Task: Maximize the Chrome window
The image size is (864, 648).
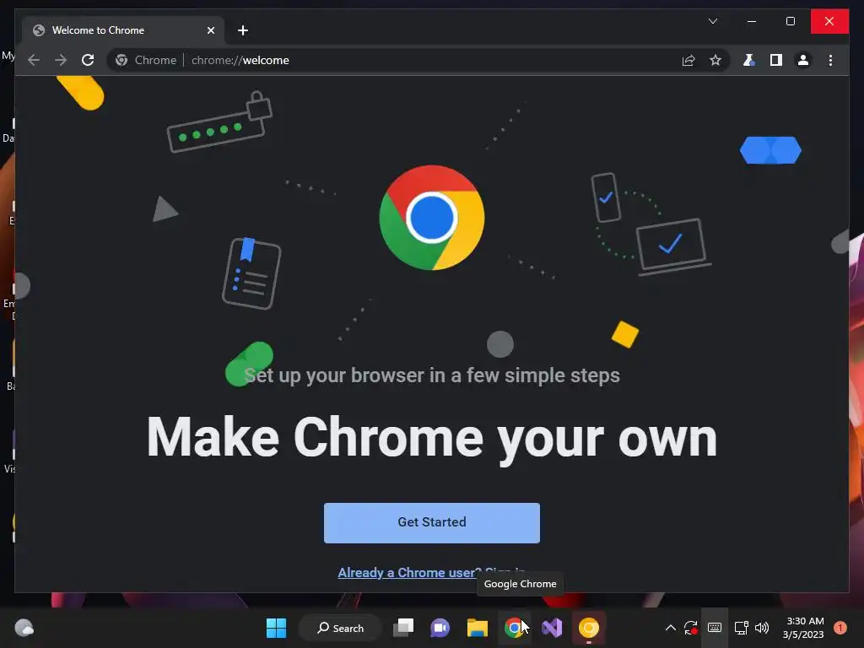Action: tap(790, 21)
